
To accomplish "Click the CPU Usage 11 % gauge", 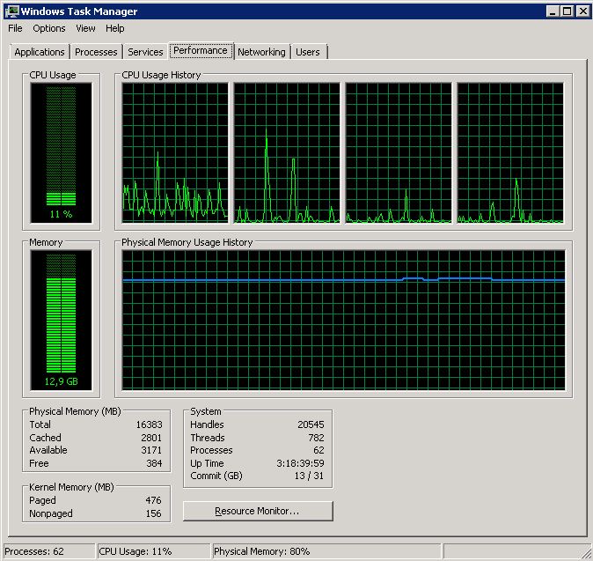I will click(x=62, y=153).
